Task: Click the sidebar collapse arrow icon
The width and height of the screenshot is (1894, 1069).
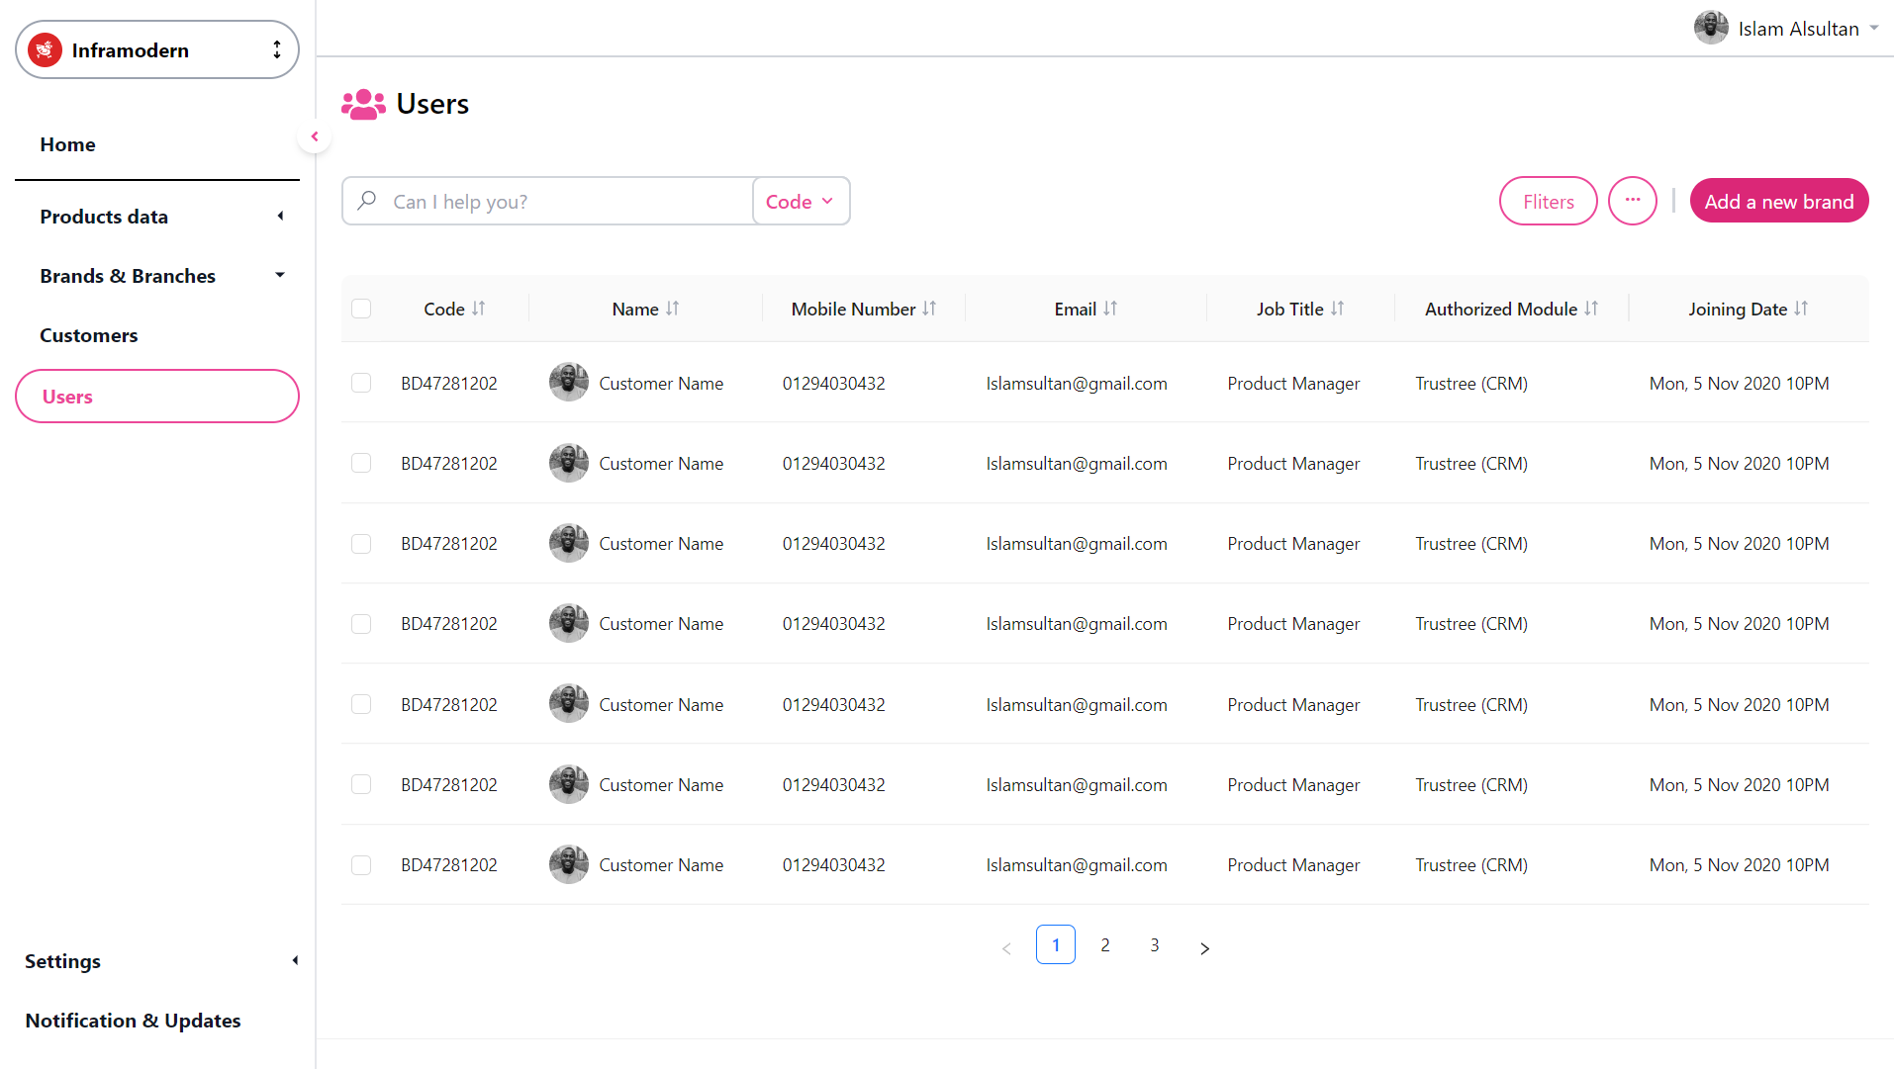Action: 314,135
